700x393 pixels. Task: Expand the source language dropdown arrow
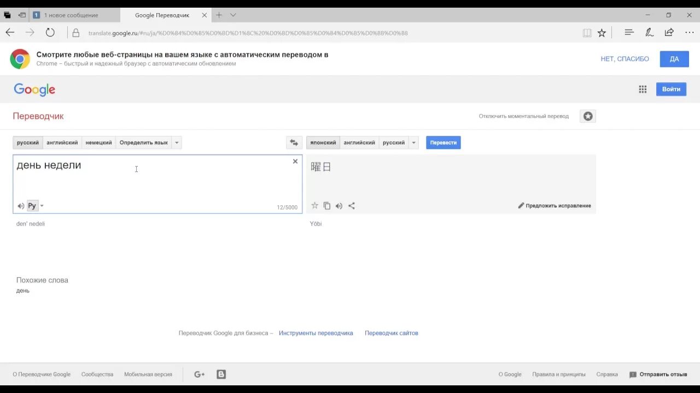pyautogui.click(x=177, y=142)
